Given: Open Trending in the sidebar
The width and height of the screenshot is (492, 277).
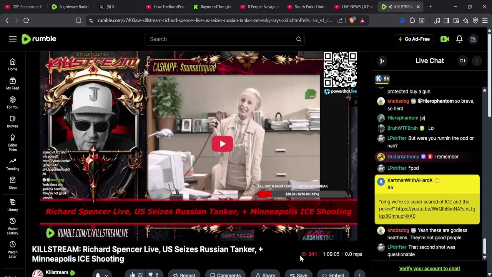Looking at the screenshot, I should pyautogui.click(x=13, y=164).
